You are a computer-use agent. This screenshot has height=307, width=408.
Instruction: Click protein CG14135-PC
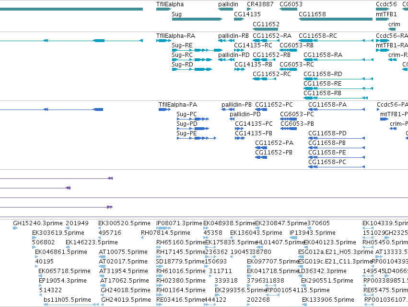pos(254,124)
